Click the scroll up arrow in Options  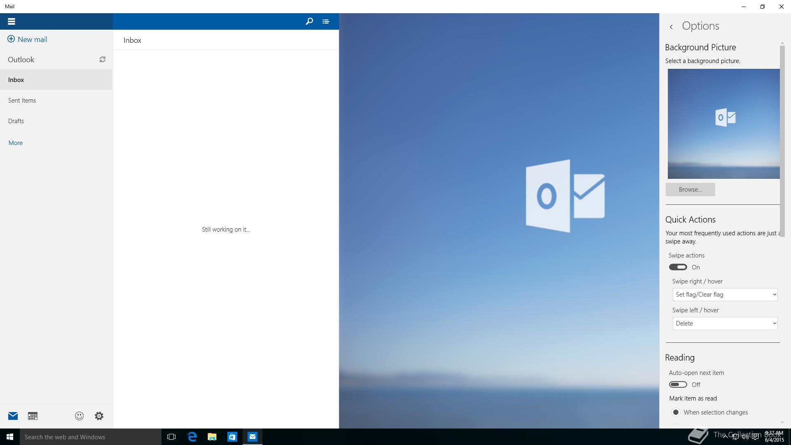point(782,43)
